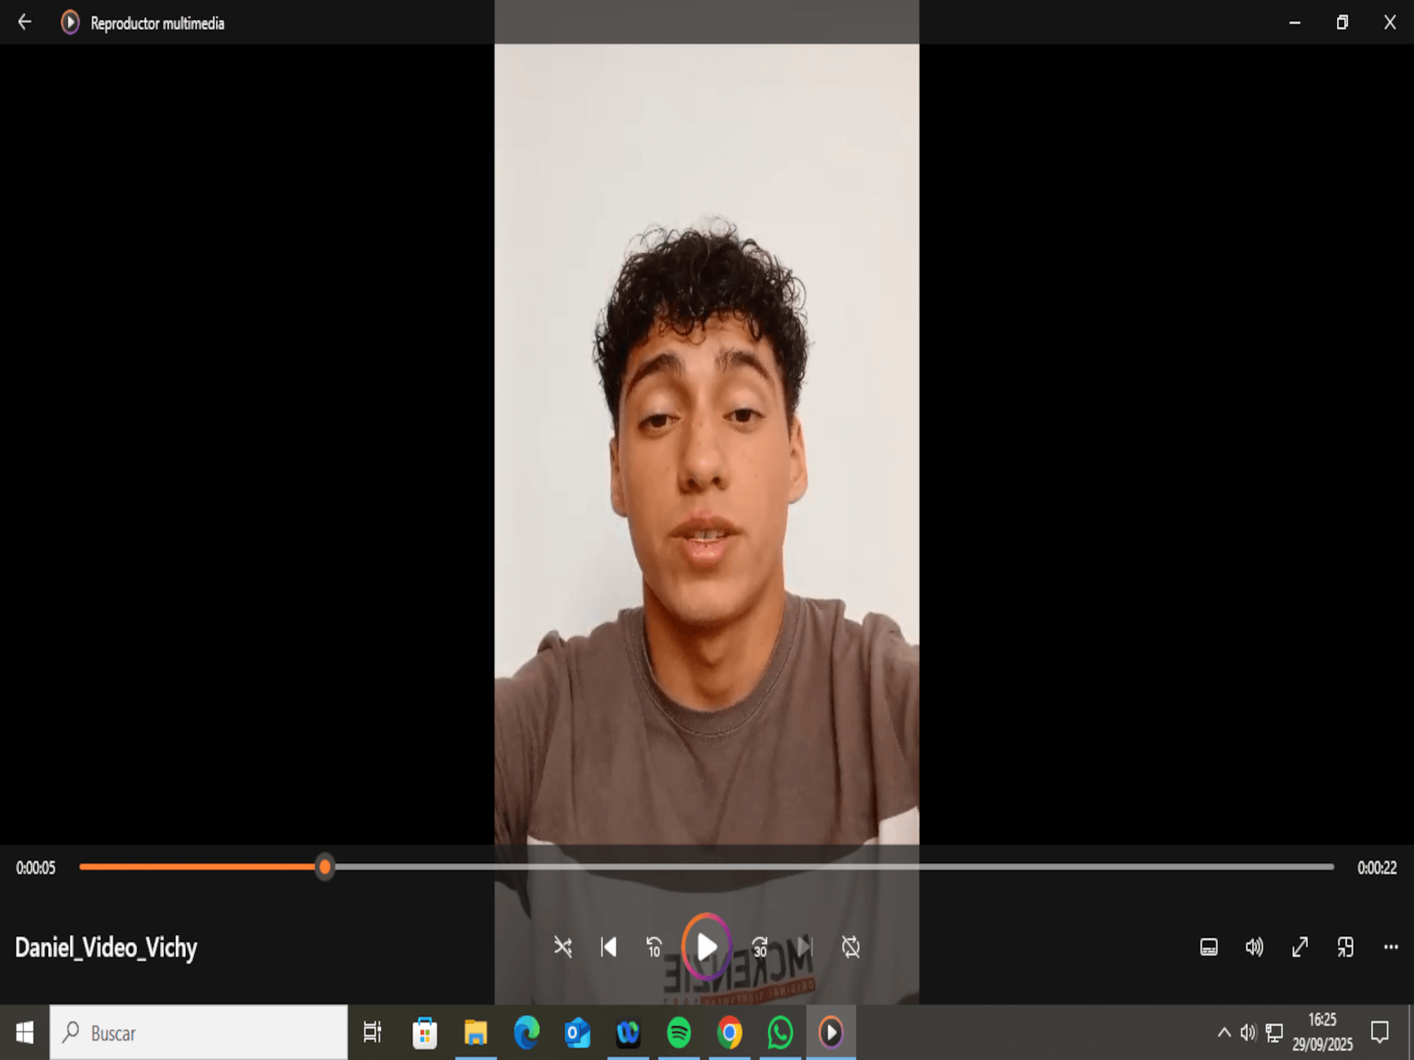The height and width of the screenshot is (1060, 1414).
Task: Play the Daniel_Video_Vichy video
Action: point(706,947)
